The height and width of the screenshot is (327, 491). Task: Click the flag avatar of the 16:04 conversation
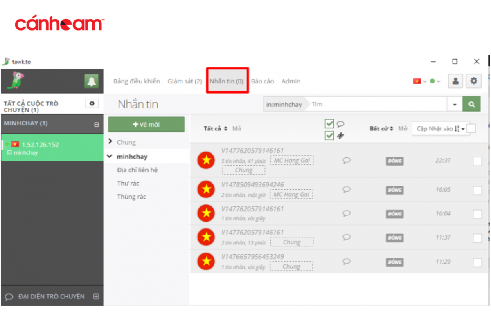click(206, 213)
